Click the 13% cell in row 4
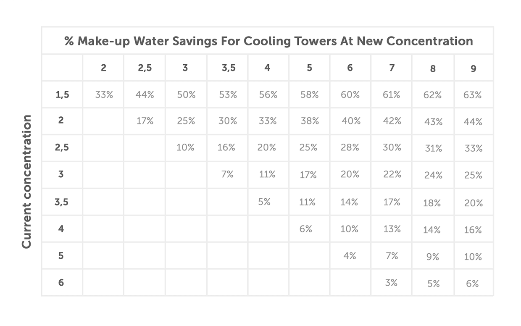 point(392,229)
